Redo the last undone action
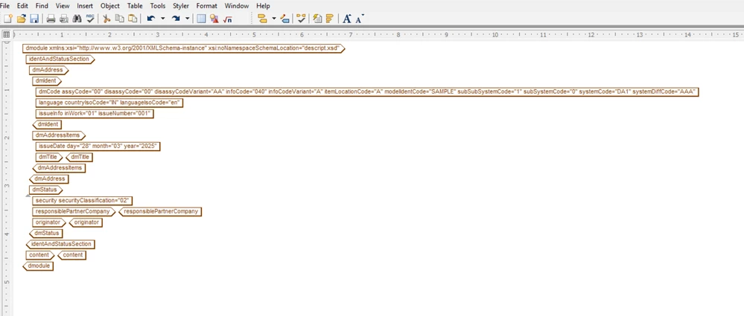Image resolution: width=744 pixels, height=316 pixels. (176, 19)
